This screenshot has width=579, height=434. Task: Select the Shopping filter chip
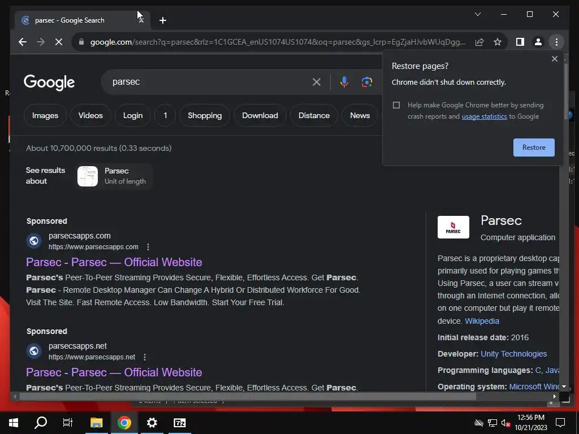coord(205,115)
